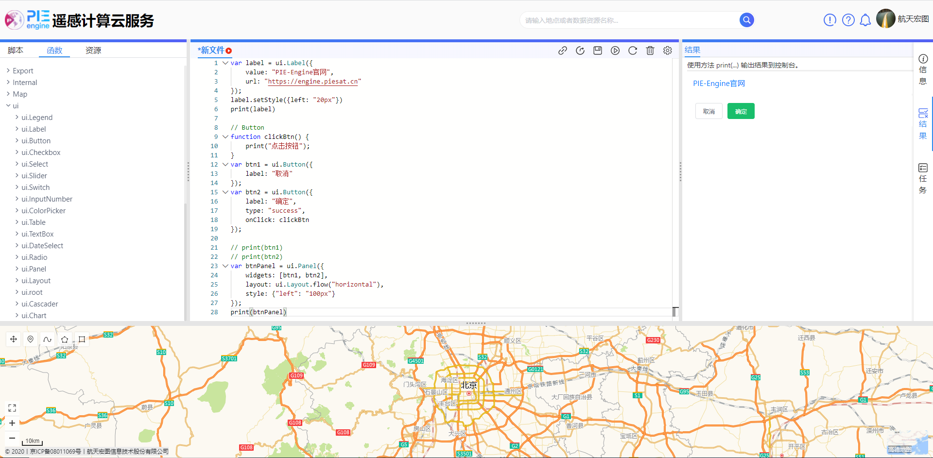The image size is (933, 458).
Task: Copy script link with the chain icon
Action: [x=563, y=51]
